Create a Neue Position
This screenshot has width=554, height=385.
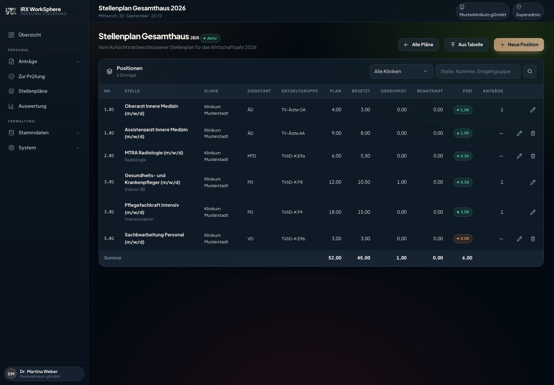point(519,45)
